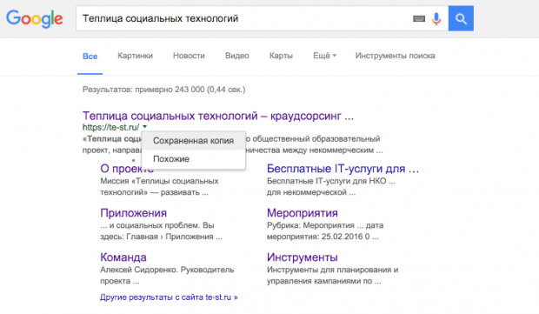
Task: Open Инструменты поиска
Action: (x=395, y=56)
